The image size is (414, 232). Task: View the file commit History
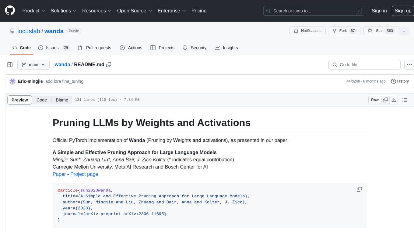pos(400,81)
